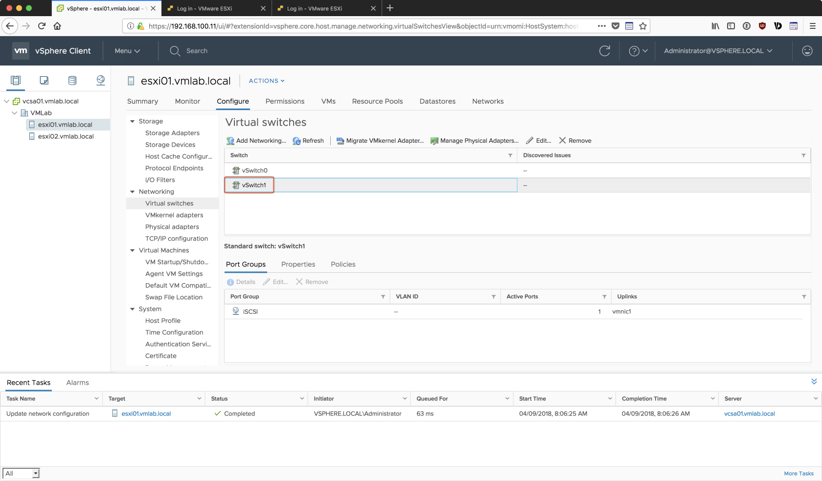The image size is (822, 481).
Task: Switch to VMs and Templates inventory view
Action: pos(44,80)
